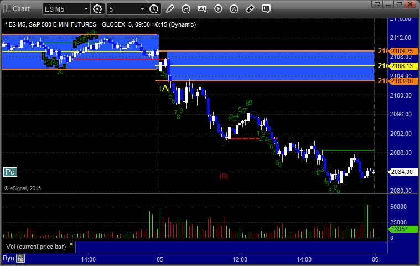Click the 25000 volume axis label
This screenshot has width=420, height=266.
398,222
